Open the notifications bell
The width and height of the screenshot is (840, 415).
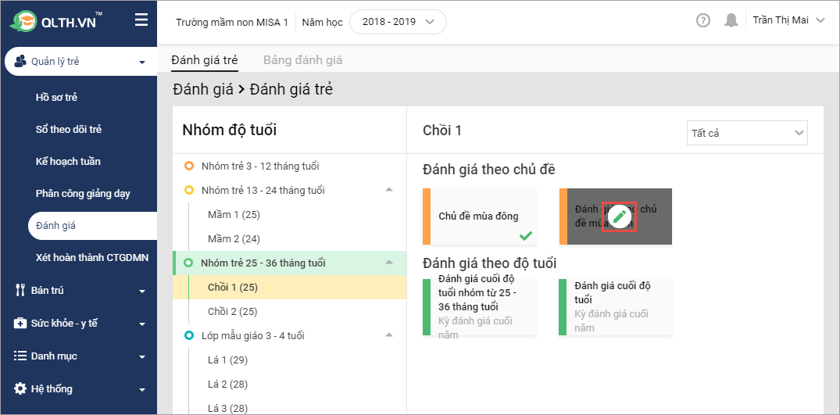tap(731, 21)
